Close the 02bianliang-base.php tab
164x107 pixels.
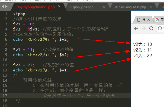click(x=150, y=7)
